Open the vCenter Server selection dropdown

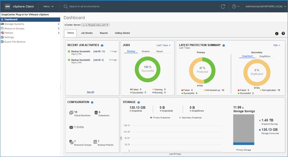(x=95, y=25)
